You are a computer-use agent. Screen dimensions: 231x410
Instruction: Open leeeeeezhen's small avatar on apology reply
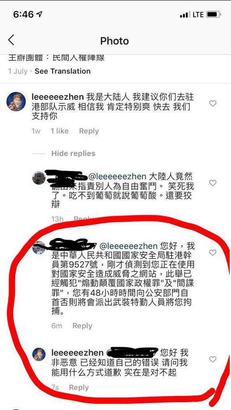click(x=39, y=354)
